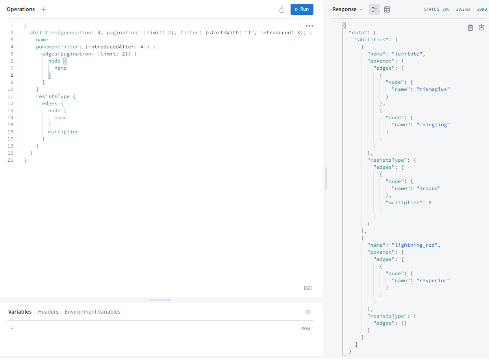
Task: Switch response to table view icon
Action: [x=387, y=9]
